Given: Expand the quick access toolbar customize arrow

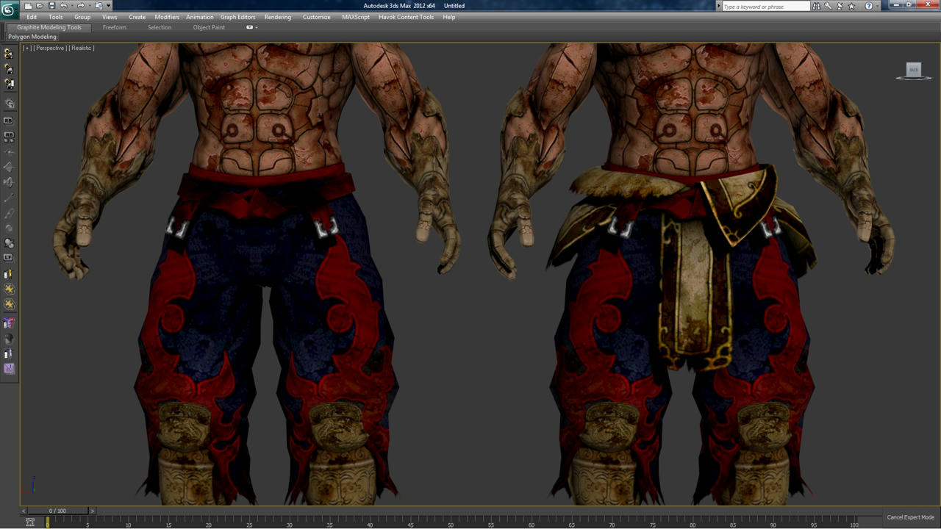Looking at the screenshot, I should coord(109,6).
